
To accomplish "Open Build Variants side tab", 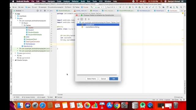I will [x=11, y=77].
